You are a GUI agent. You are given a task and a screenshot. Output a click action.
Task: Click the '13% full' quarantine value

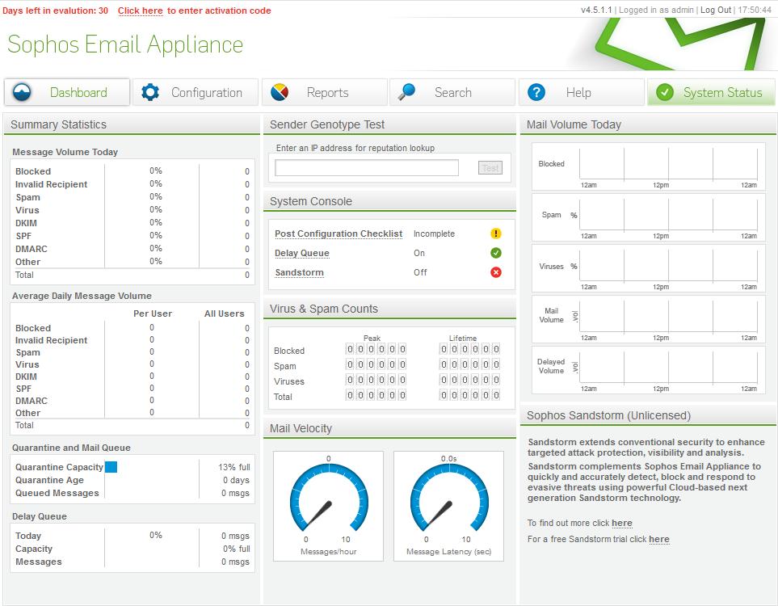[x=234, y=467]
